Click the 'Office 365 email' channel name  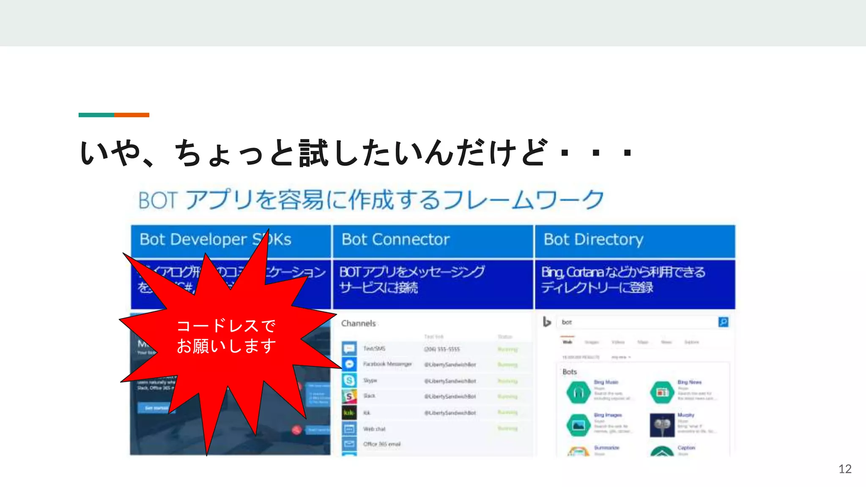[x=382, y=444]
